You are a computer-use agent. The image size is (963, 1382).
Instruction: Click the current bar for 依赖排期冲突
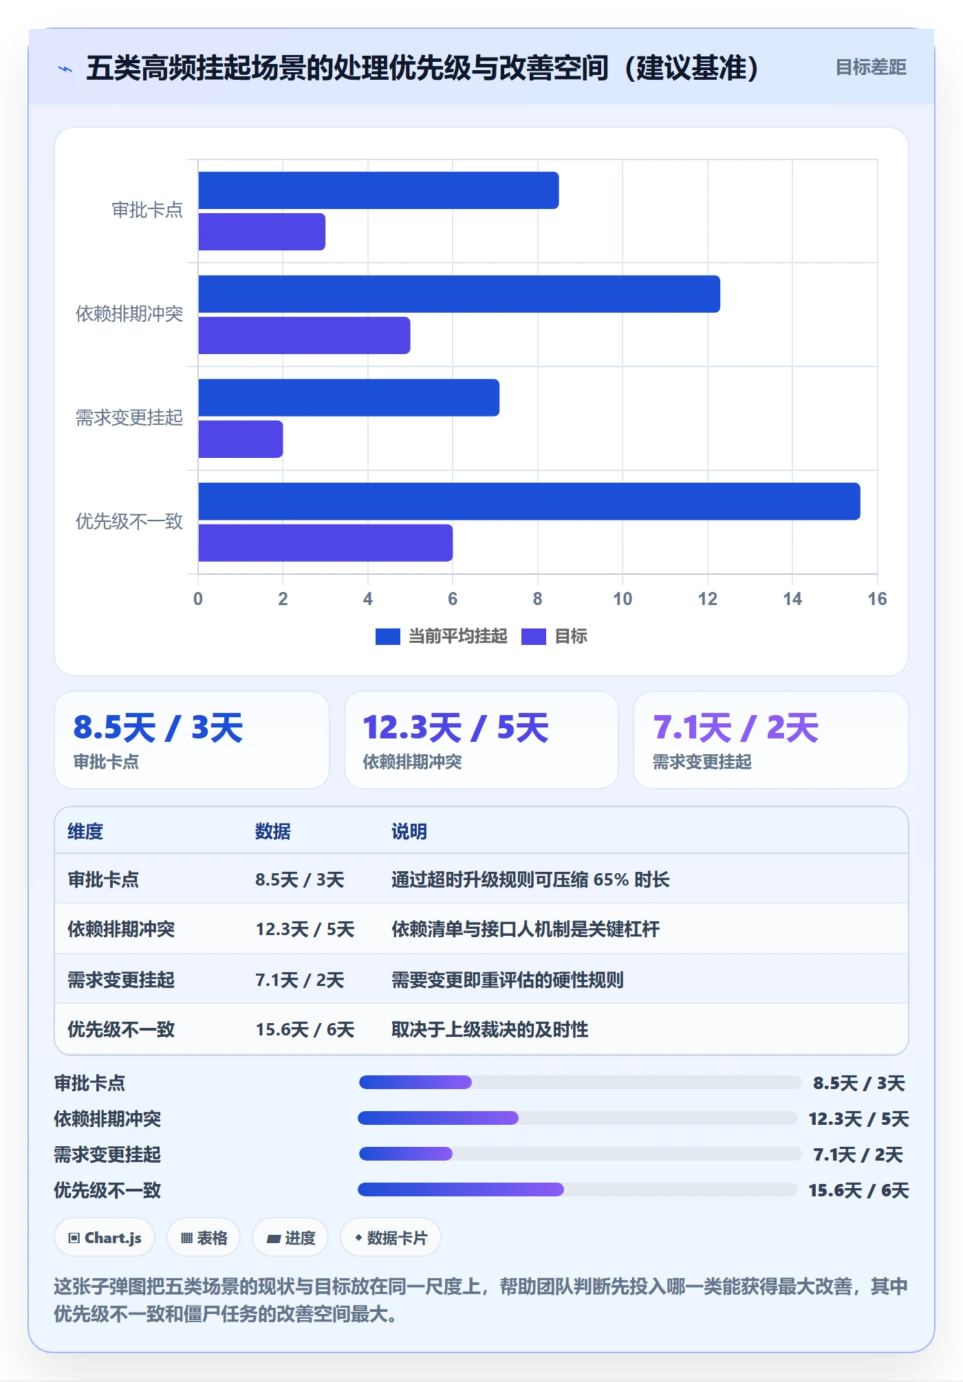pos(459,294)
